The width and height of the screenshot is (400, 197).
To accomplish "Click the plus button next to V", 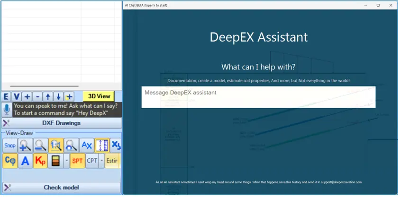I will (27, 96).
